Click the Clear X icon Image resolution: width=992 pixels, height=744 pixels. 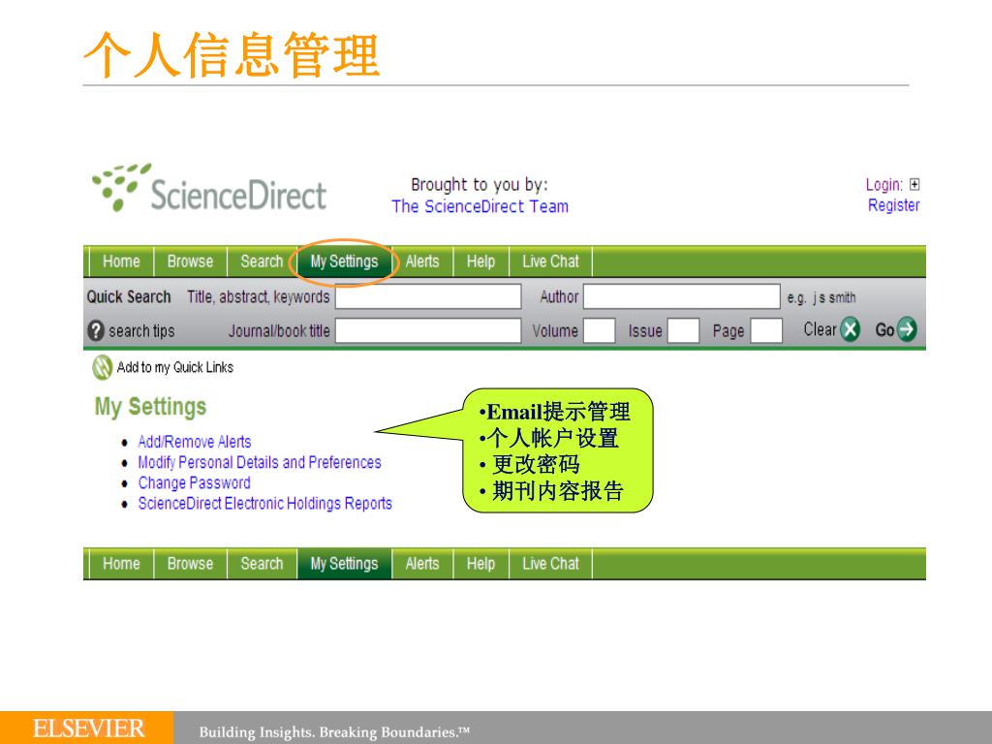pyautogui.click(x=850, y=329)
